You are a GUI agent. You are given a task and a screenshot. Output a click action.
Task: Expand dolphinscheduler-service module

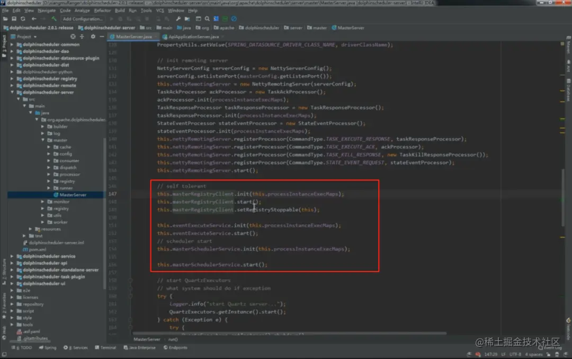(x=12, y=256)
